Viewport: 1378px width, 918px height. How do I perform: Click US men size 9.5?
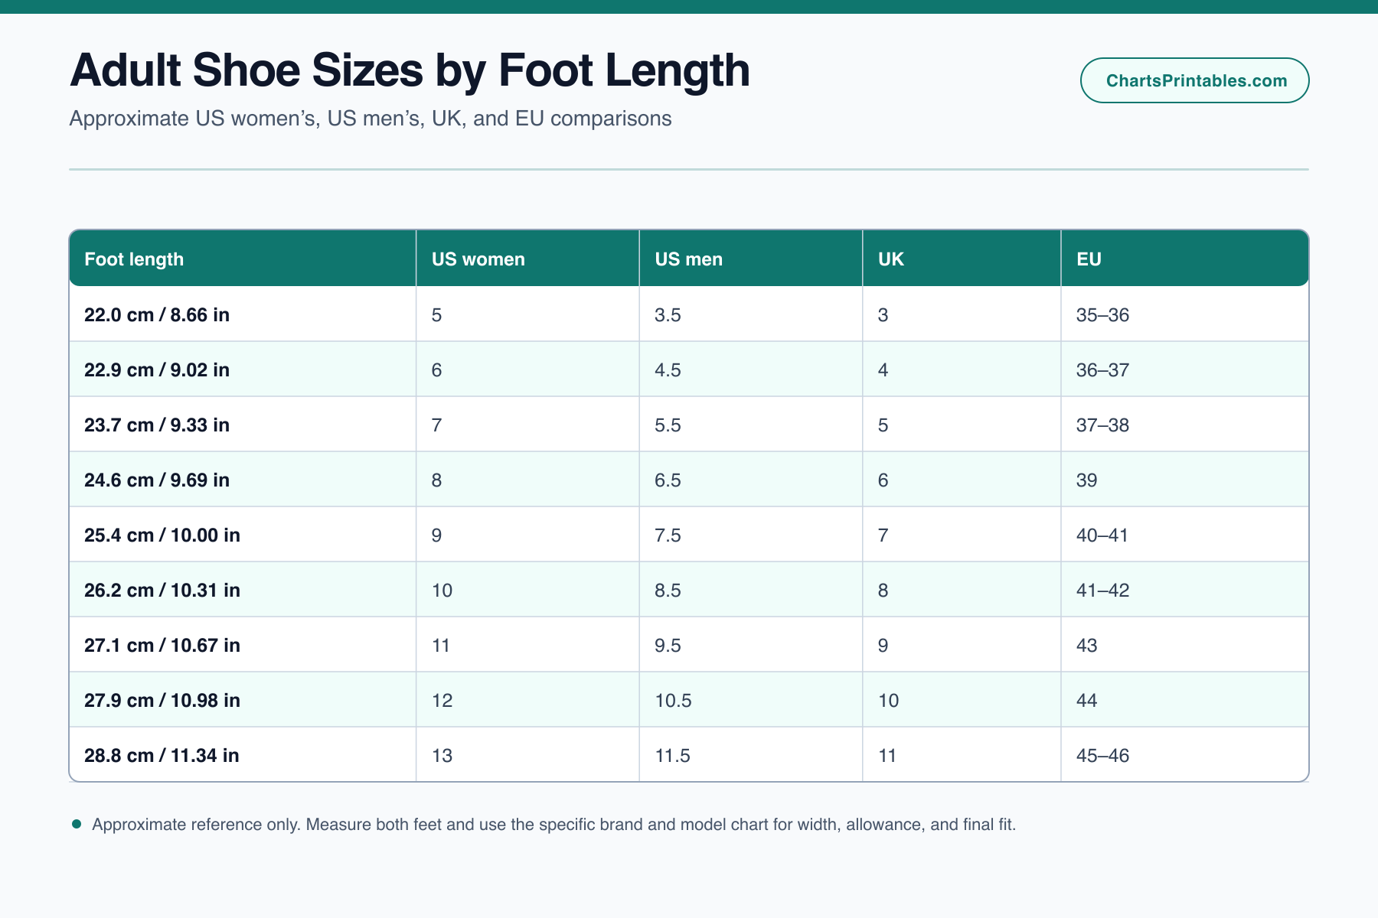coord(751,645)
